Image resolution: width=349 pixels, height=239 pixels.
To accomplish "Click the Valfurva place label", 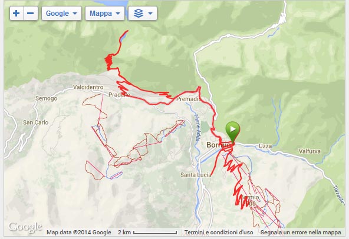I will [310, 151].
